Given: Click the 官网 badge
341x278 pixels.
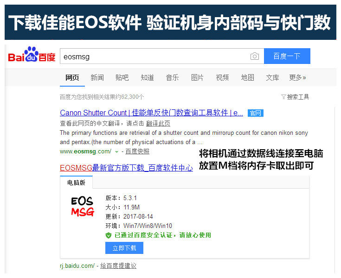Looking at the screenshot, I should [x=256, y=113].
